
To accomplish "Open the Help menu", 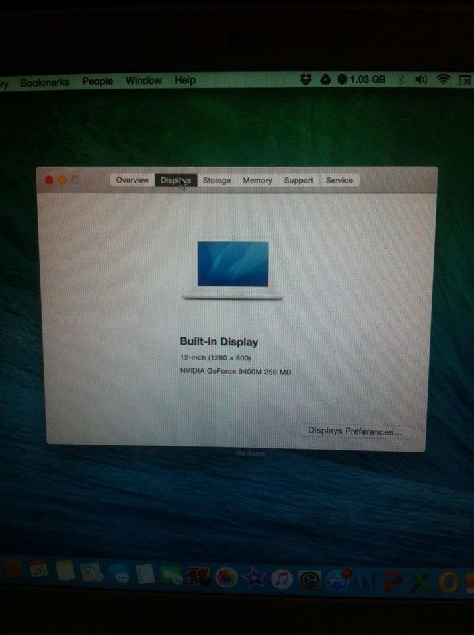I will tap(185, 80).
